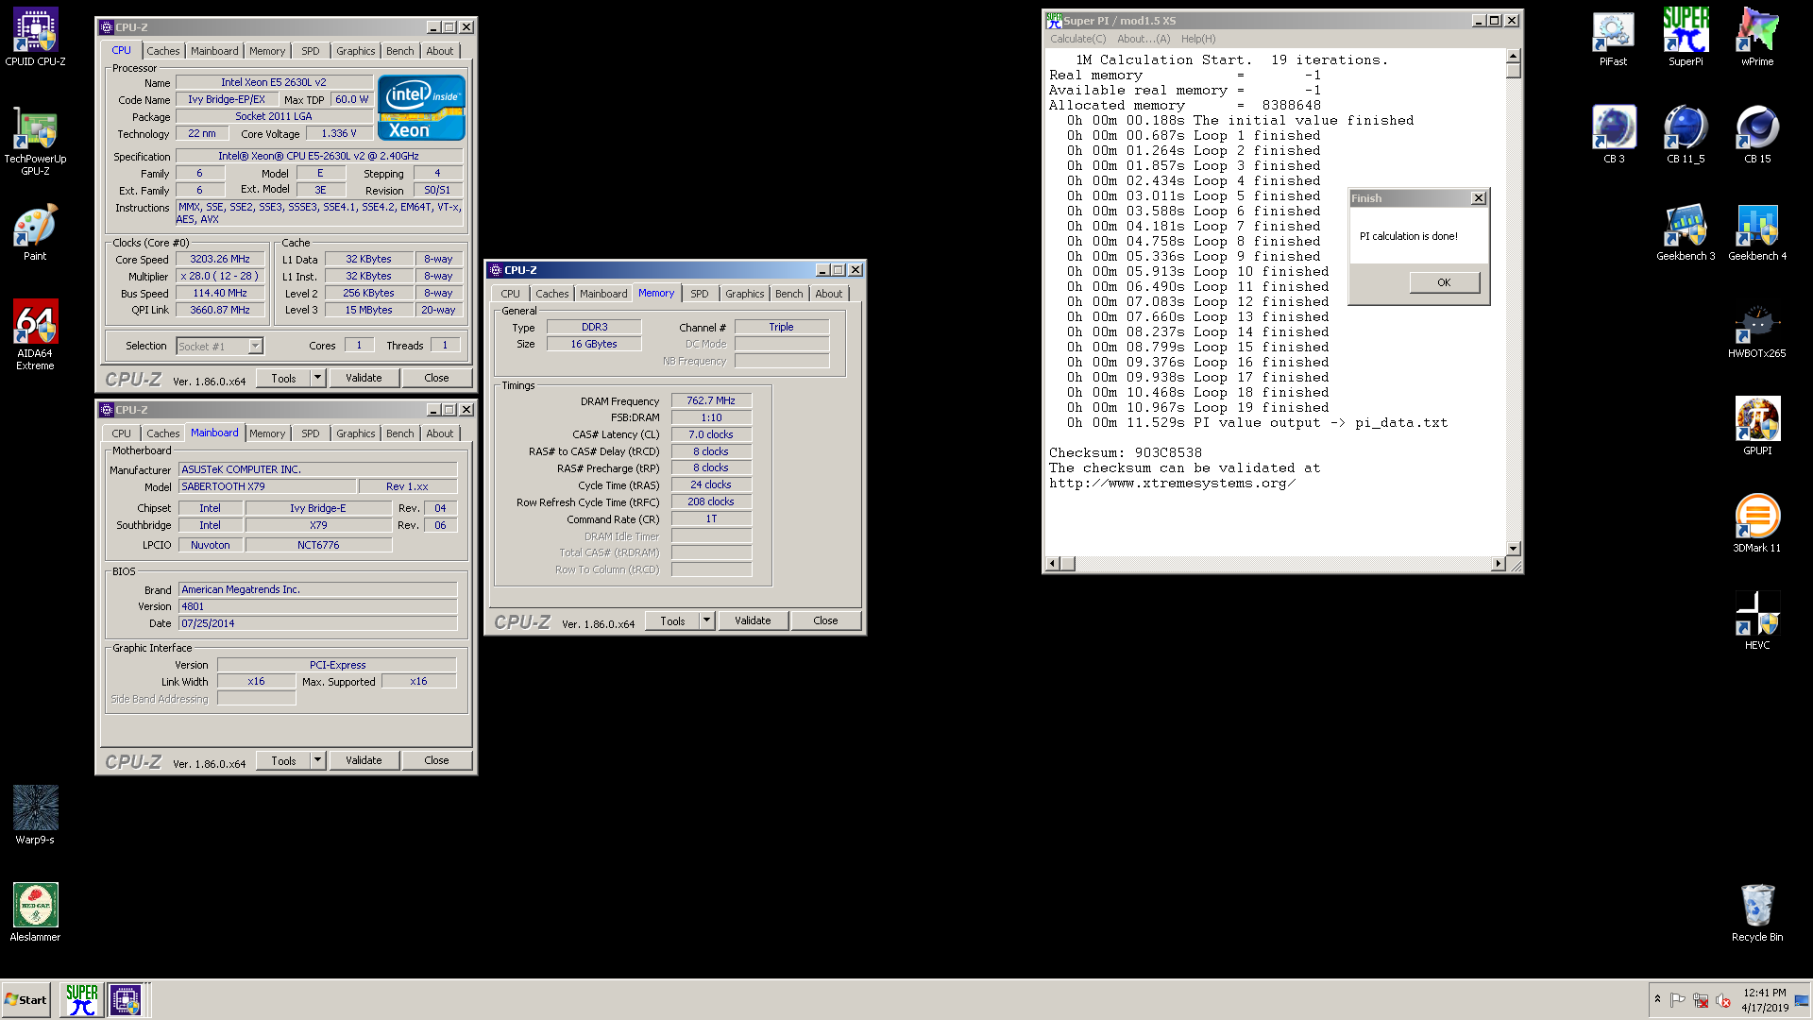This screenshot has height=1020, width=1813.
Task: Open the CB 11_5 Cinebench icon
Action: click(1686, 135)
